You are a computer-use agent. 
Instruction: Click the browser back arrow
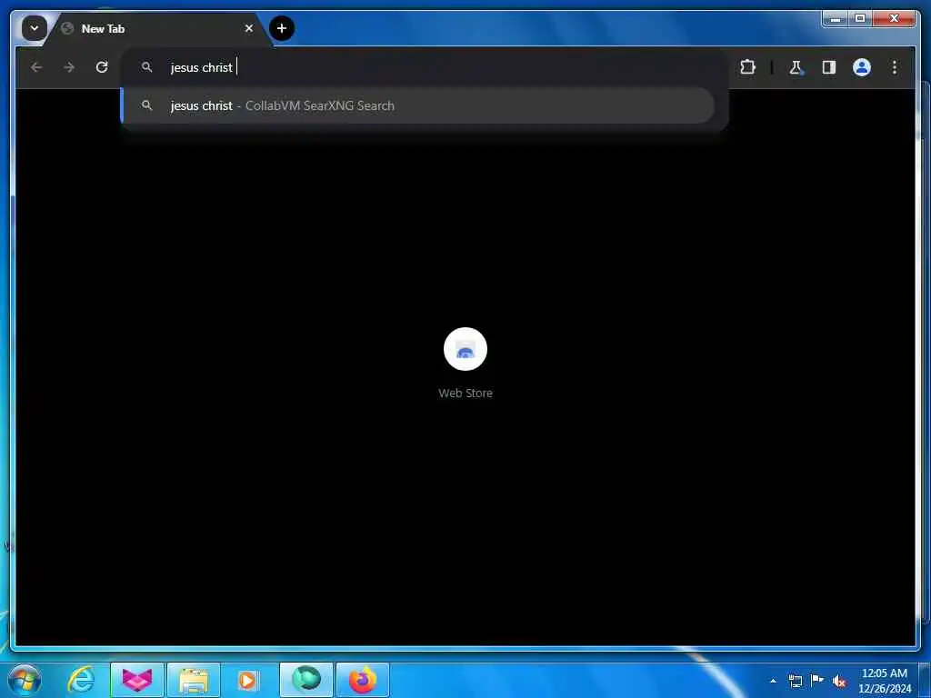36,67
